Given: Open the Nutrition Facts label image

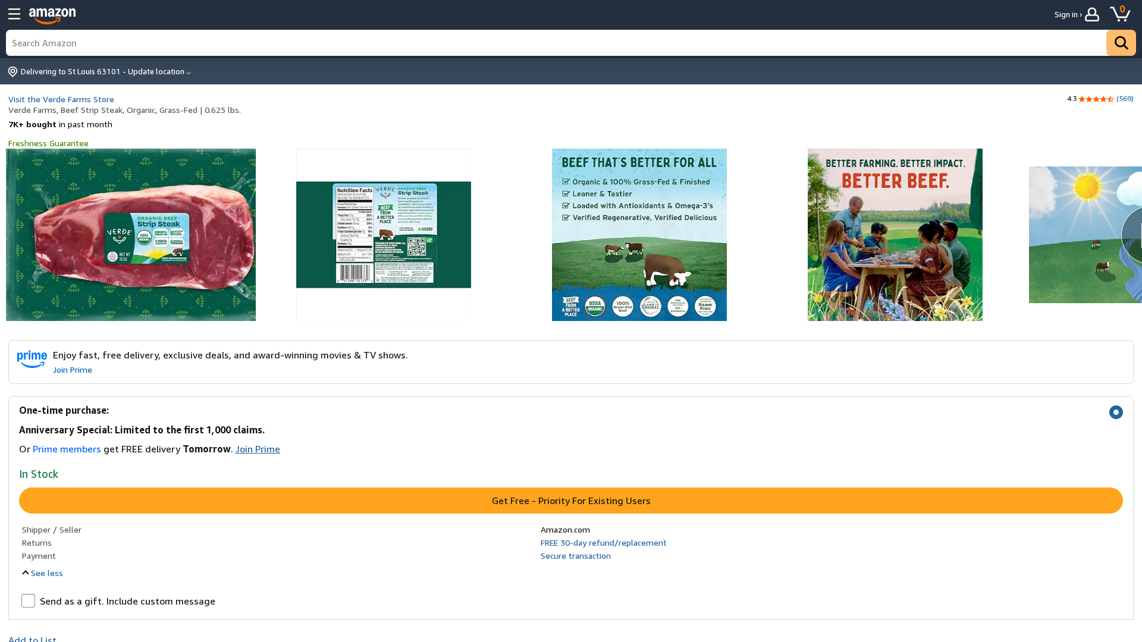Looking at the screenshot, I should point(384,235).
